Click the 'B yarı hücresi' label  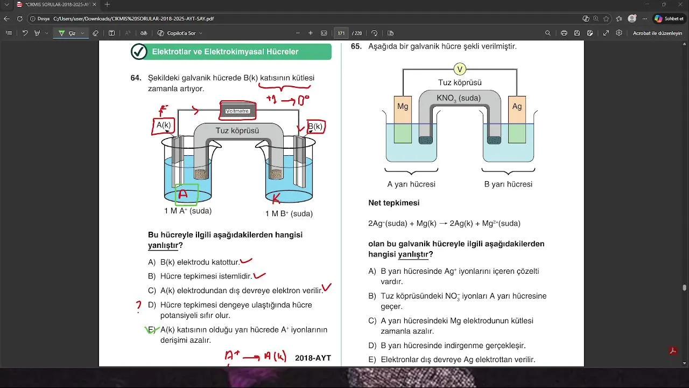point(508,184)
